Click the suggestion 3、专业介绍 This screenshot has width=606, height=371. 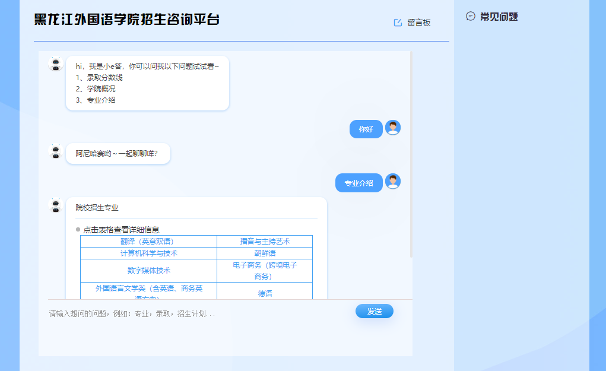(96, 100)
